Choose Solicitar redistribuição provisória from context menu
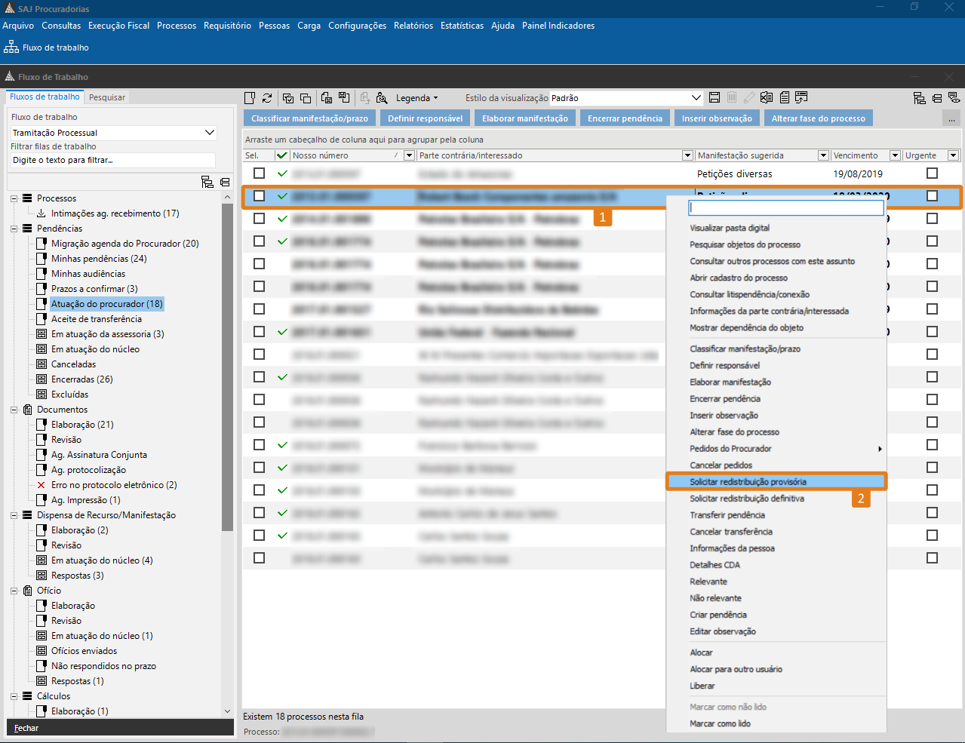 748,482
